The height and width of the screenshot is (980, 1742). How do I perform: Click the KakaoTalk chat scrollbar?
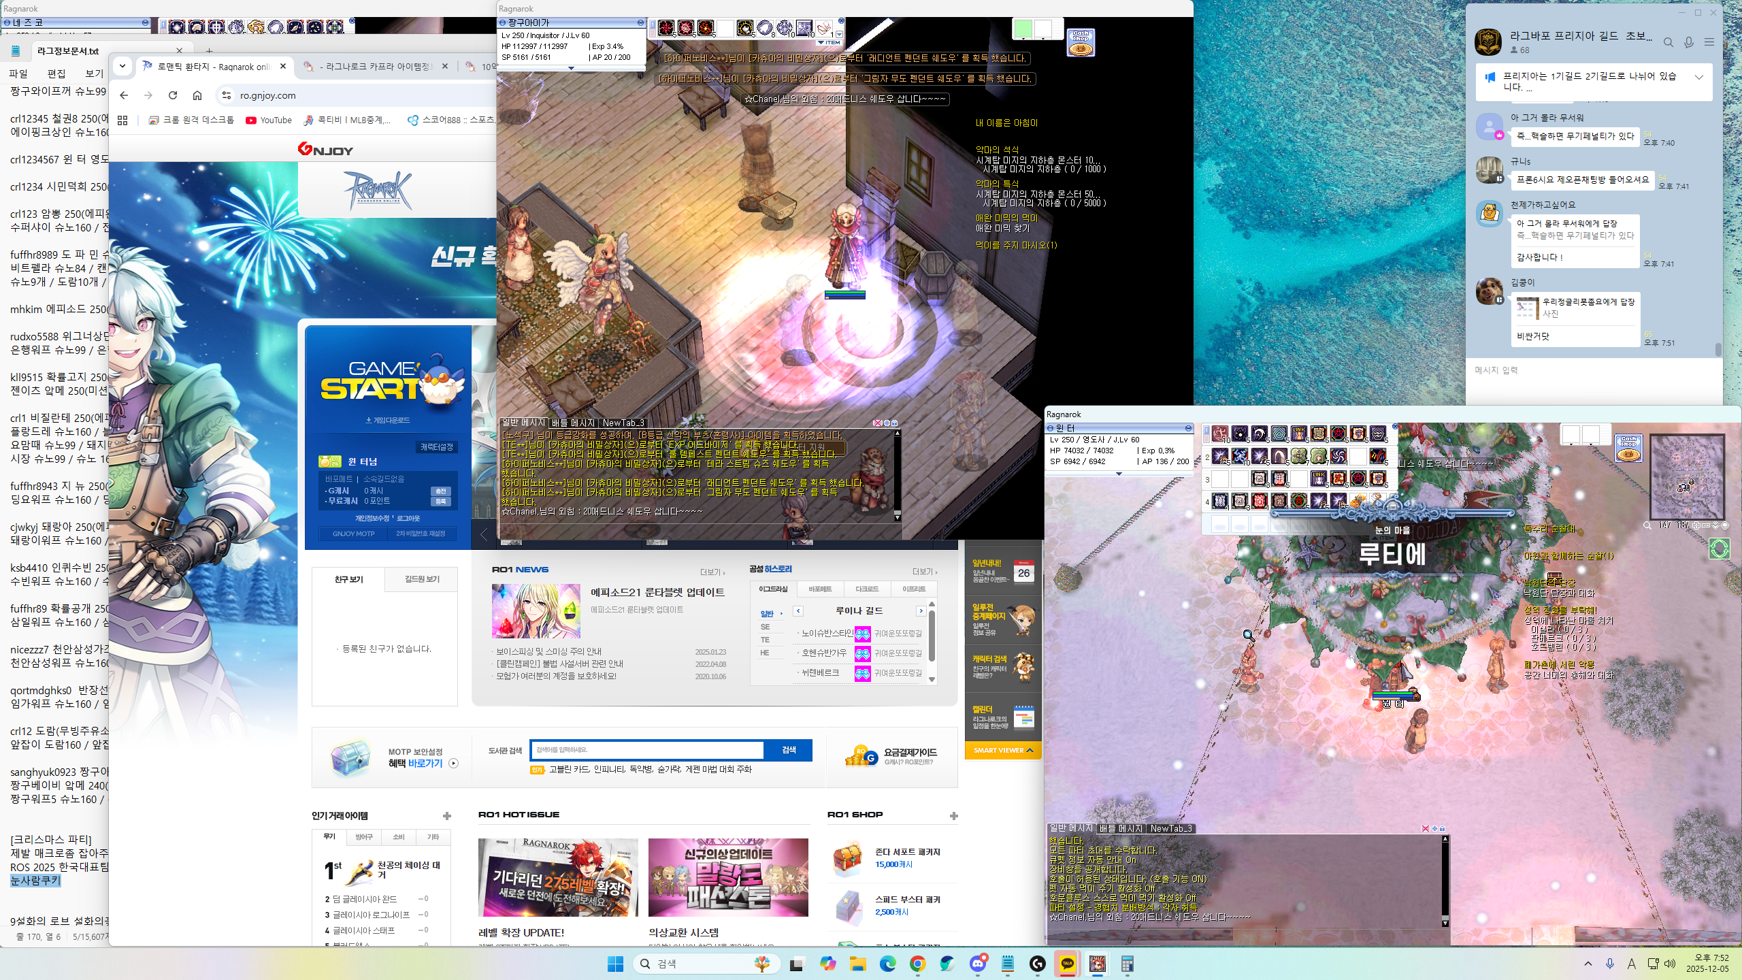(x=1718, y=349)
